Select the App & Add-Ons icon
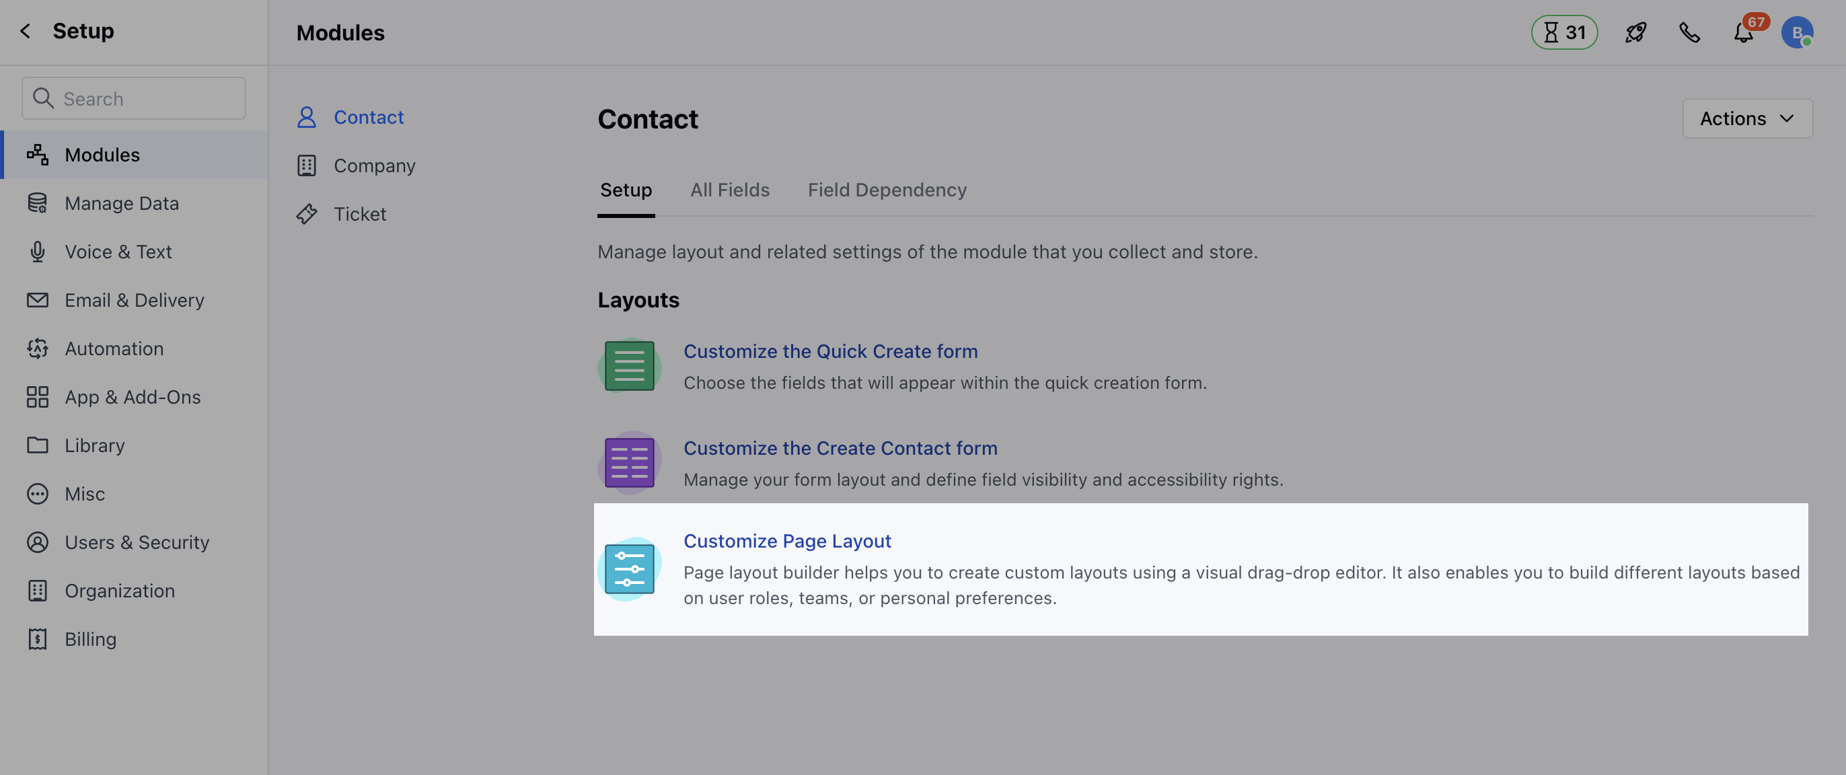Image resolution: width=1846 pixels, height=775 pixels. click(x=37, y=396)
